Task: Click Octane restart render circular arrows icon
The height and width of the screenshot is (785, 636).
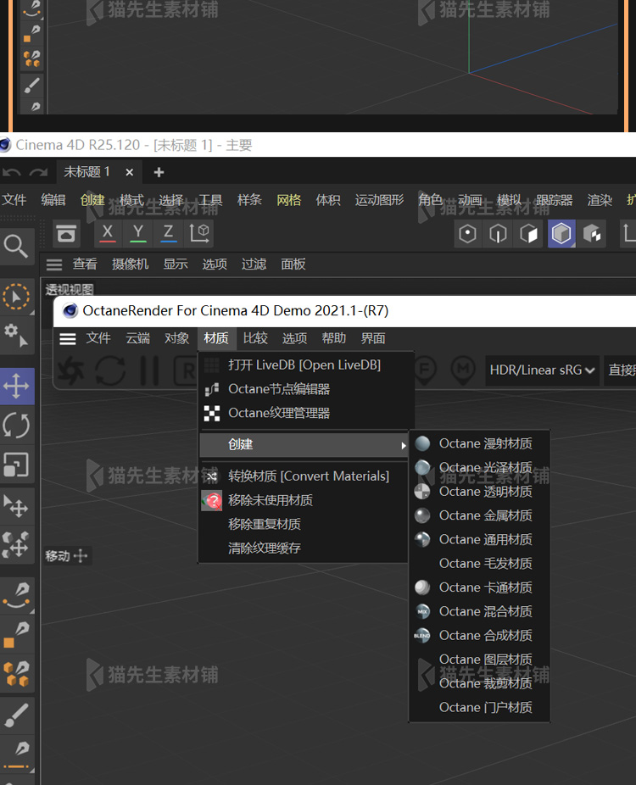Action: (110, 370)
